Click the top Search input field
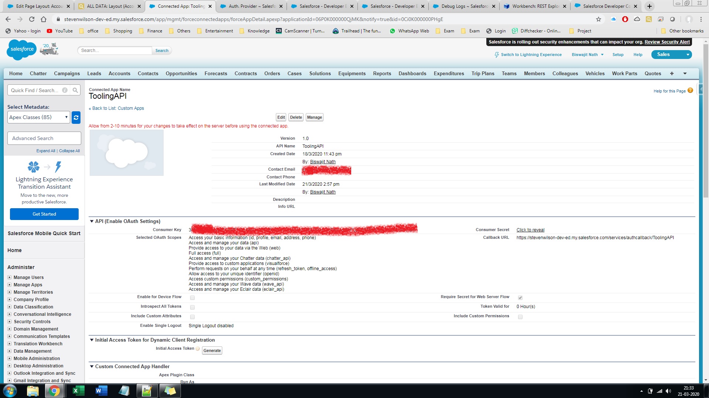Viewport: 709px width, 398px height. (x=114, y=50)
